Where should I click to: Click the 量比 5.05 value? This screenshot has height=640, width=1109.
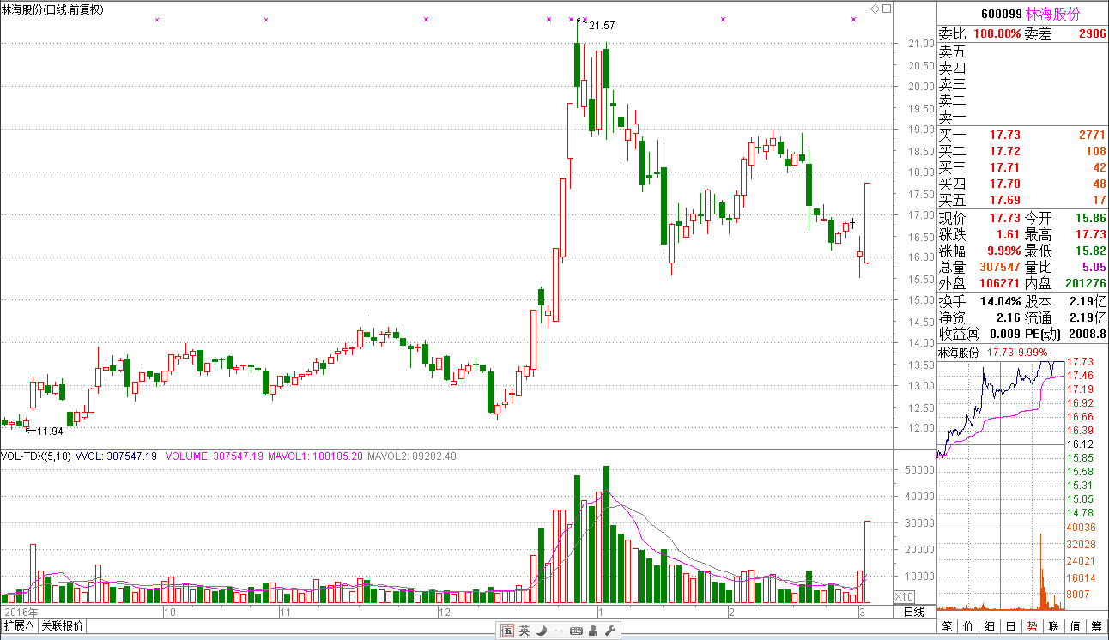click(1094, 267)
